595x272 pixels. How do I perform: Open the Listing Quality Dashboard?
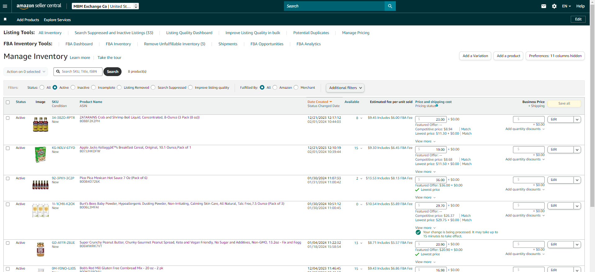point(189,33)
